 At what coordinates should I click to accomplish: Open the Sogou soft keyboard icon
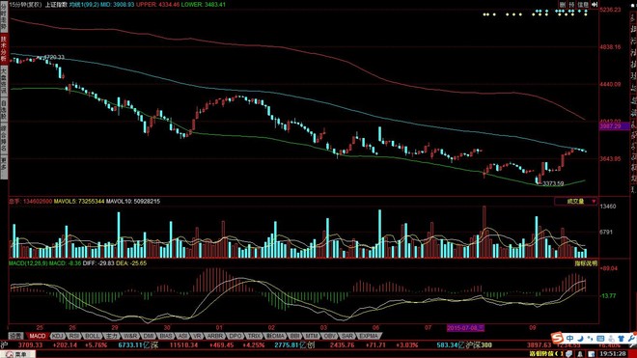[x=600, y=338]
